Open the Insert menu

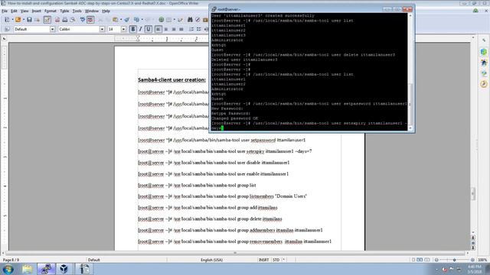coord(36,11)
